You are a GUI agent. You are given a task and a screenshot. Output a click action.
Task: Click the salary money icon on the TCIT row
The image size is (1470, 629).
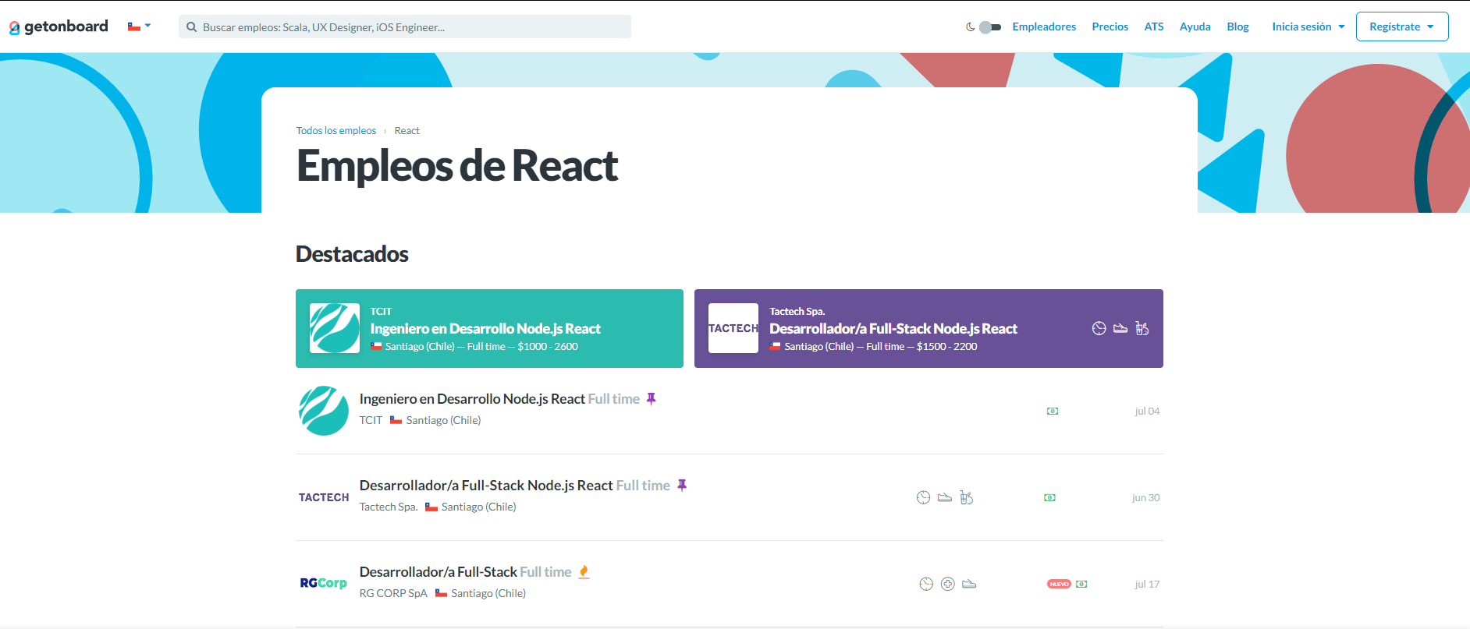[x=1053, y=412]
